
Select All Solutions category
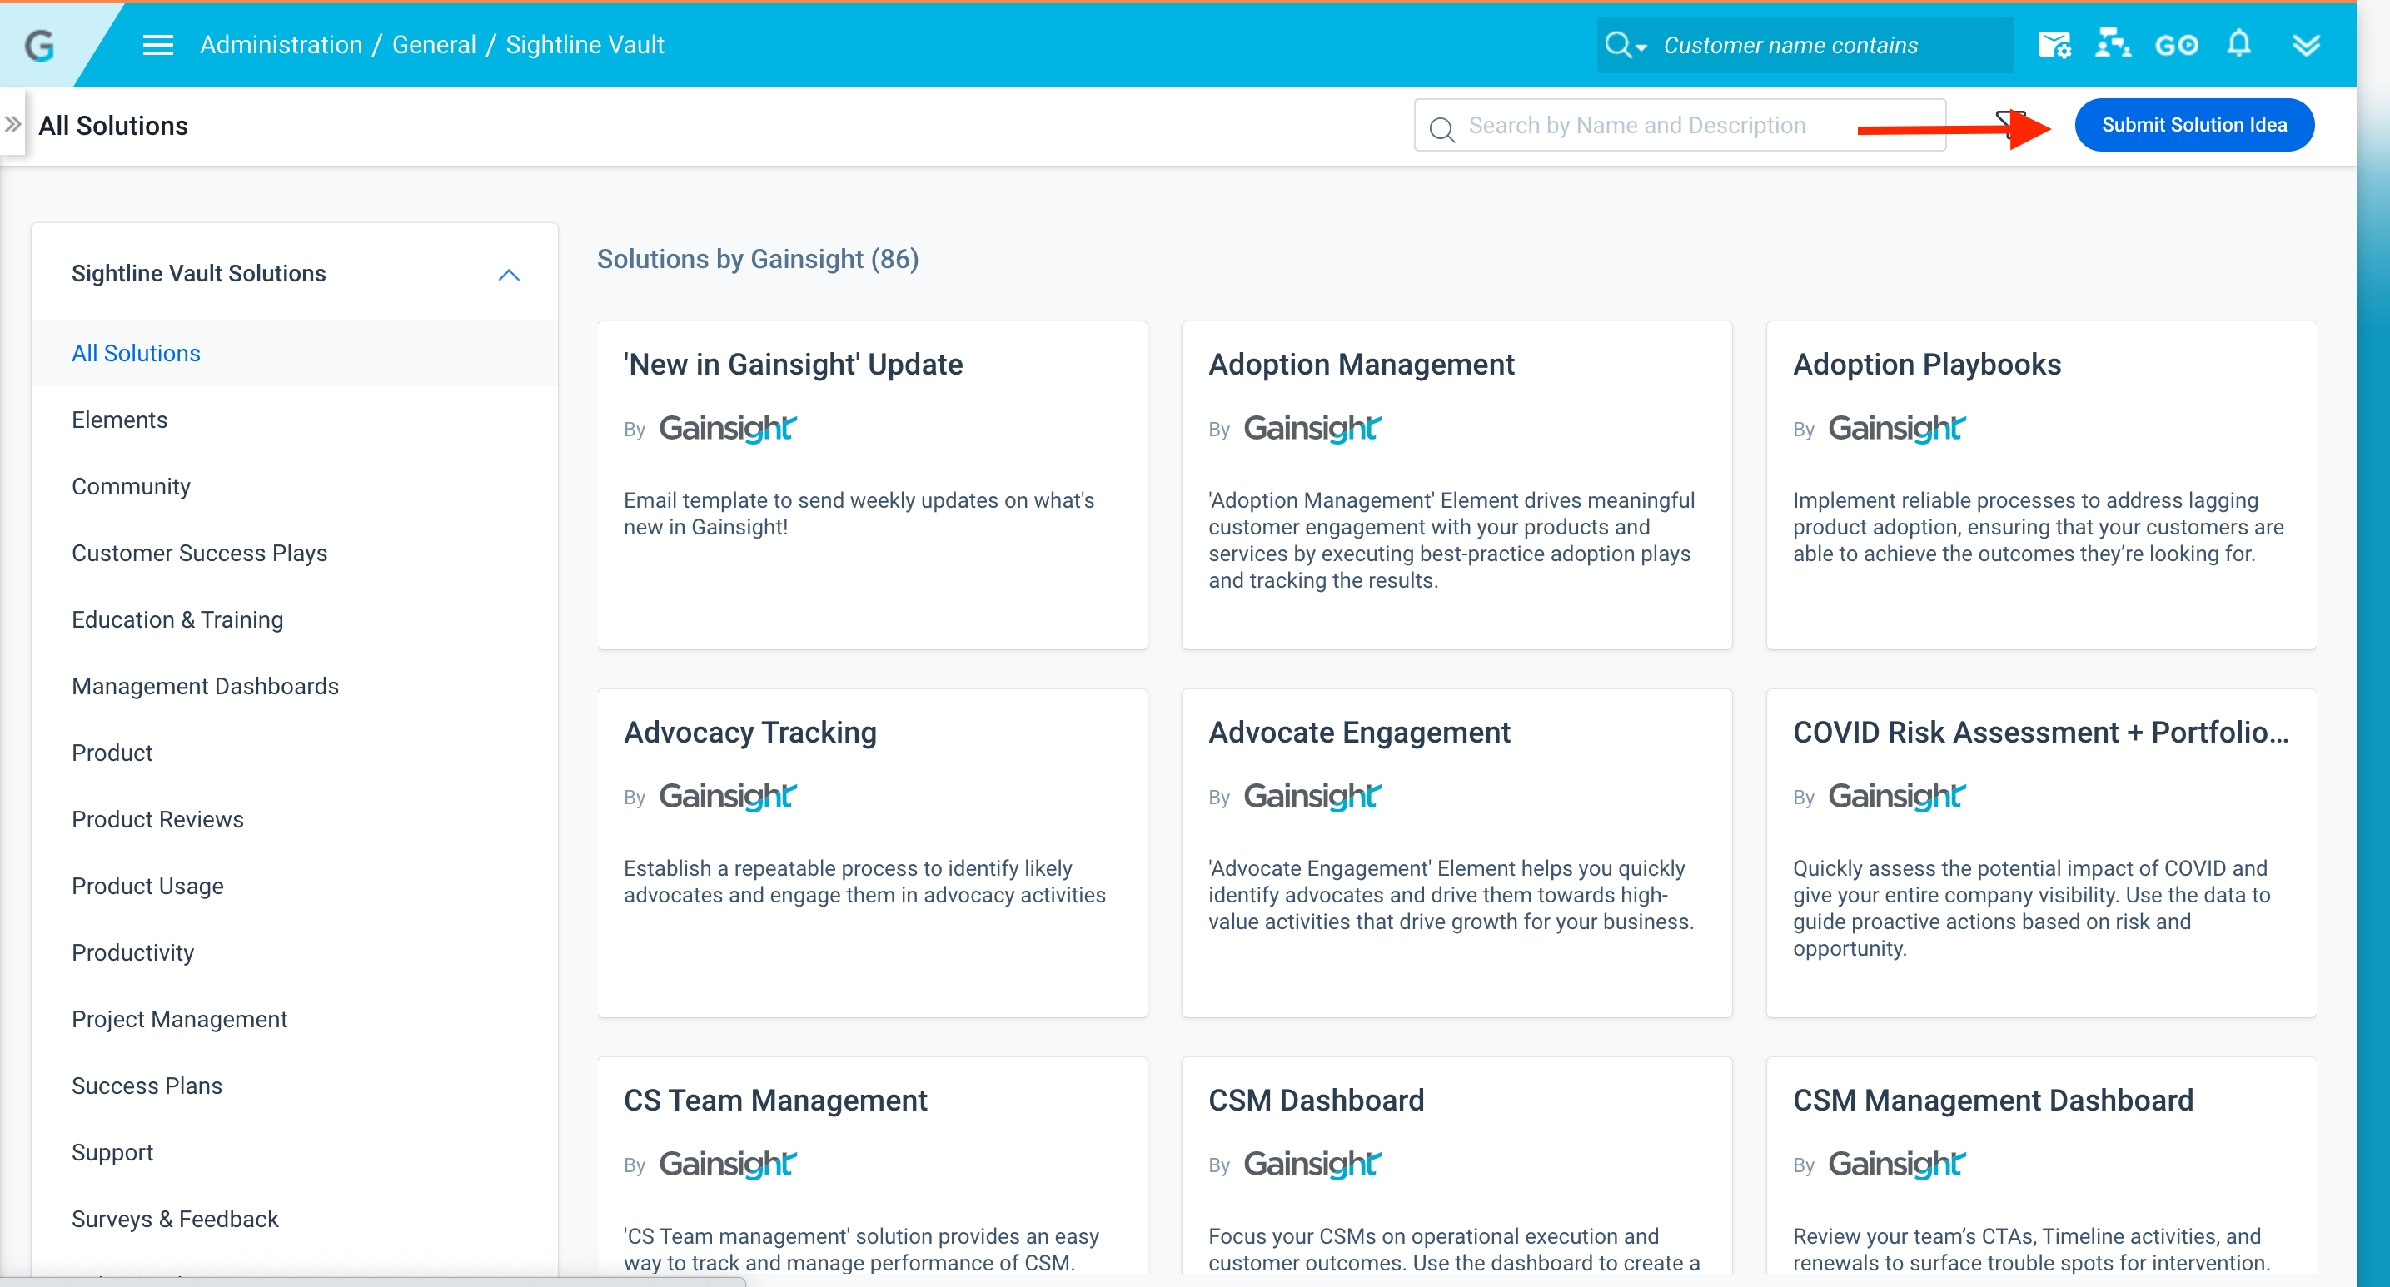coord(295,353)
